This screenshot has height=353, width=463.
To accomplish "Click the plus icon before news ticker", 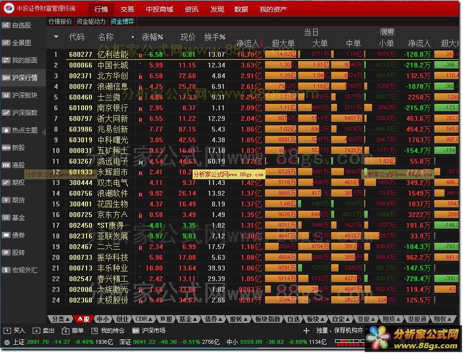I will pyautogui.click(x=306, y=331).
